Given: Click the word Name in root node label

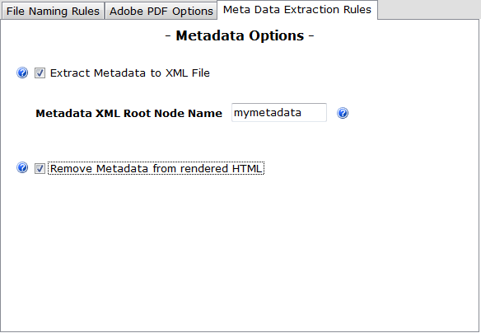Looking at the screenshot, I should 205,113.
